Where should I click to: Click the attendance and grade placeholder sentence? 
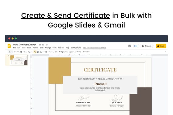[100, 89]
